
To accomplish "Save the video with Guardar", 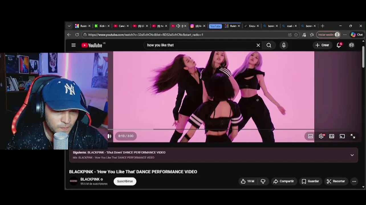I will click(x=310, y=181).
